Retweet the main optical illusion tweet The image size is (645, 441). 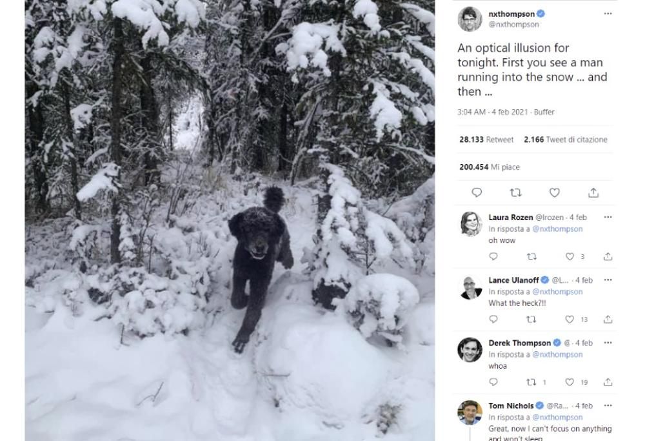(x=515, y=192)
